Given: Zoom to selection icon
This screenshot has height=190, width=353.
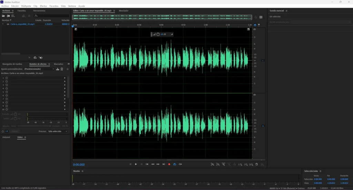Looking at the screenshot, I should pyautogui.click(x=251, y=165).
